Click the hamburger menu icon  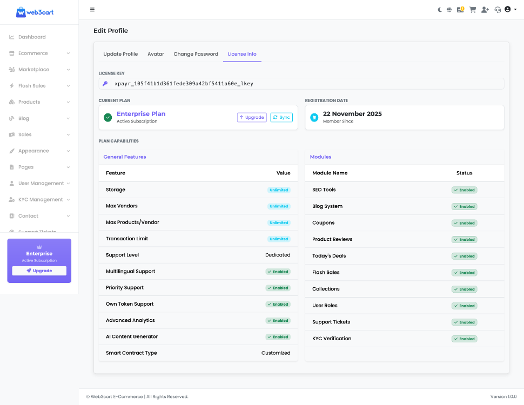tap(92, 10)
